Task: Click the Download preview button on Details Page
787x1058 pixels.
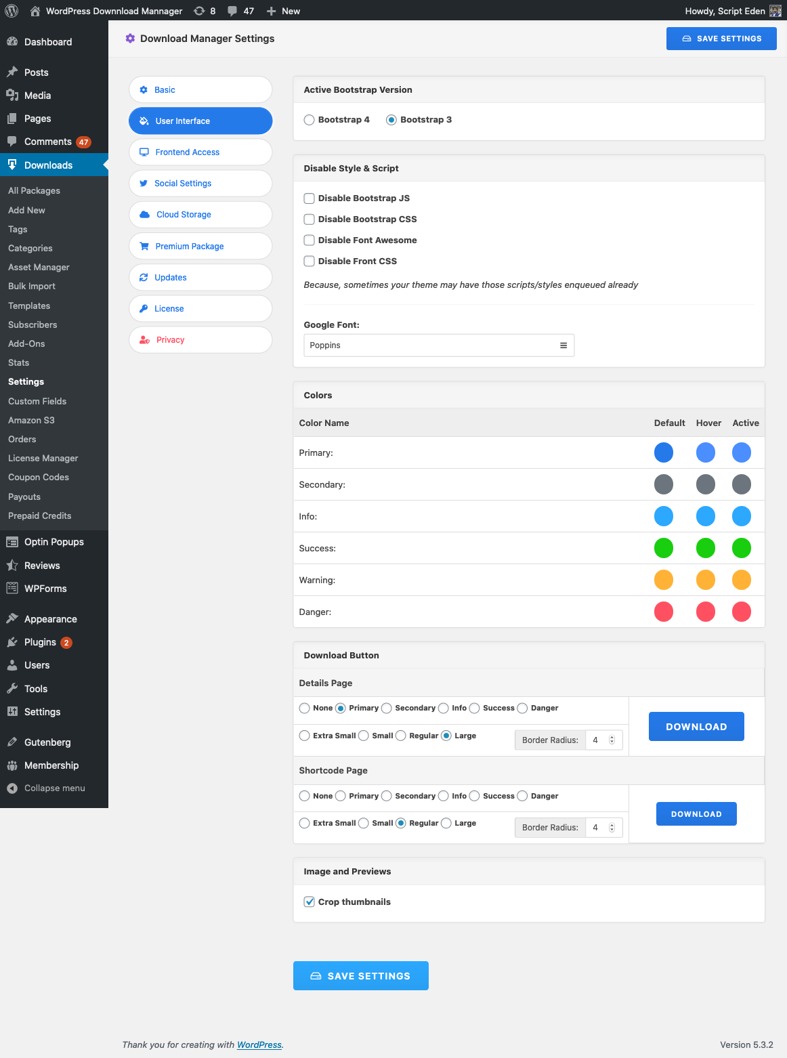Action: tap(696, 726)
